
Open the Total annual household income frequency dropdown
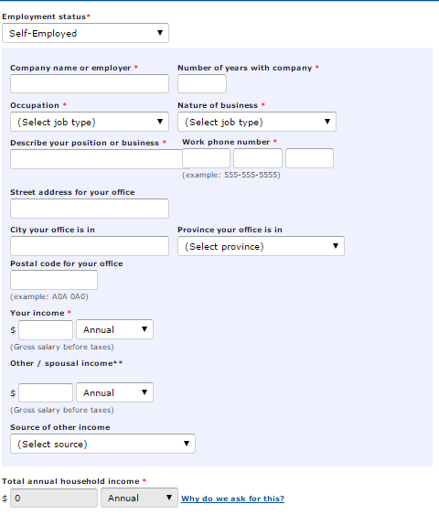click(x=139, y=498)
